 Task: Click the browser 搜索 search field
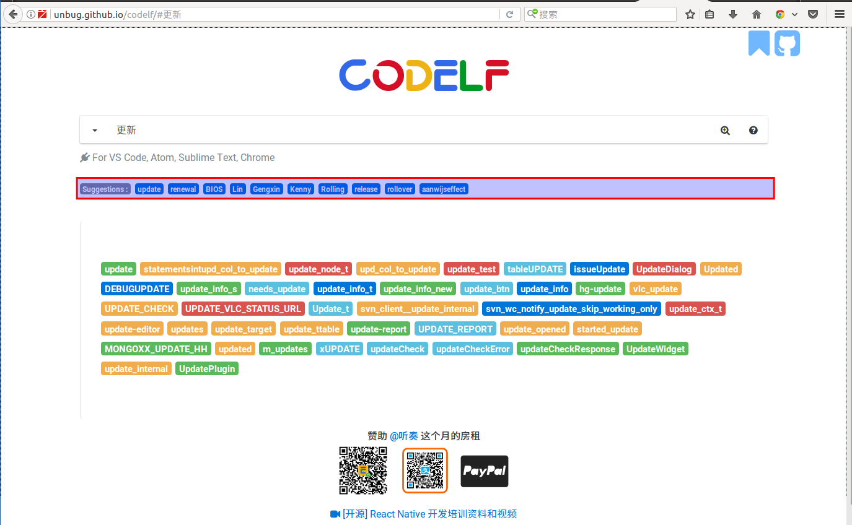(x=600, y=14)
